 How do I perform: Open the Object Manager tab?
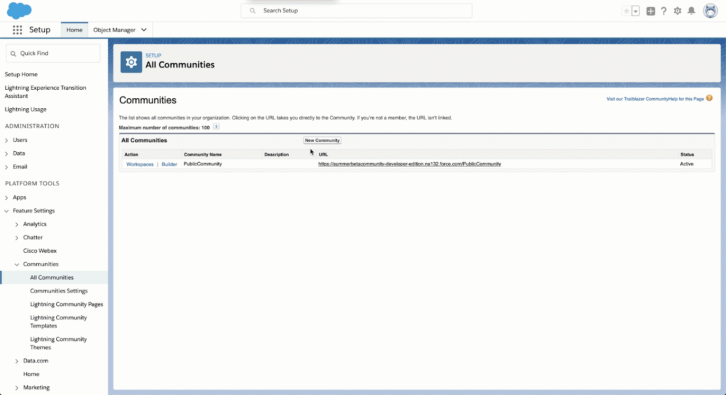114,30
